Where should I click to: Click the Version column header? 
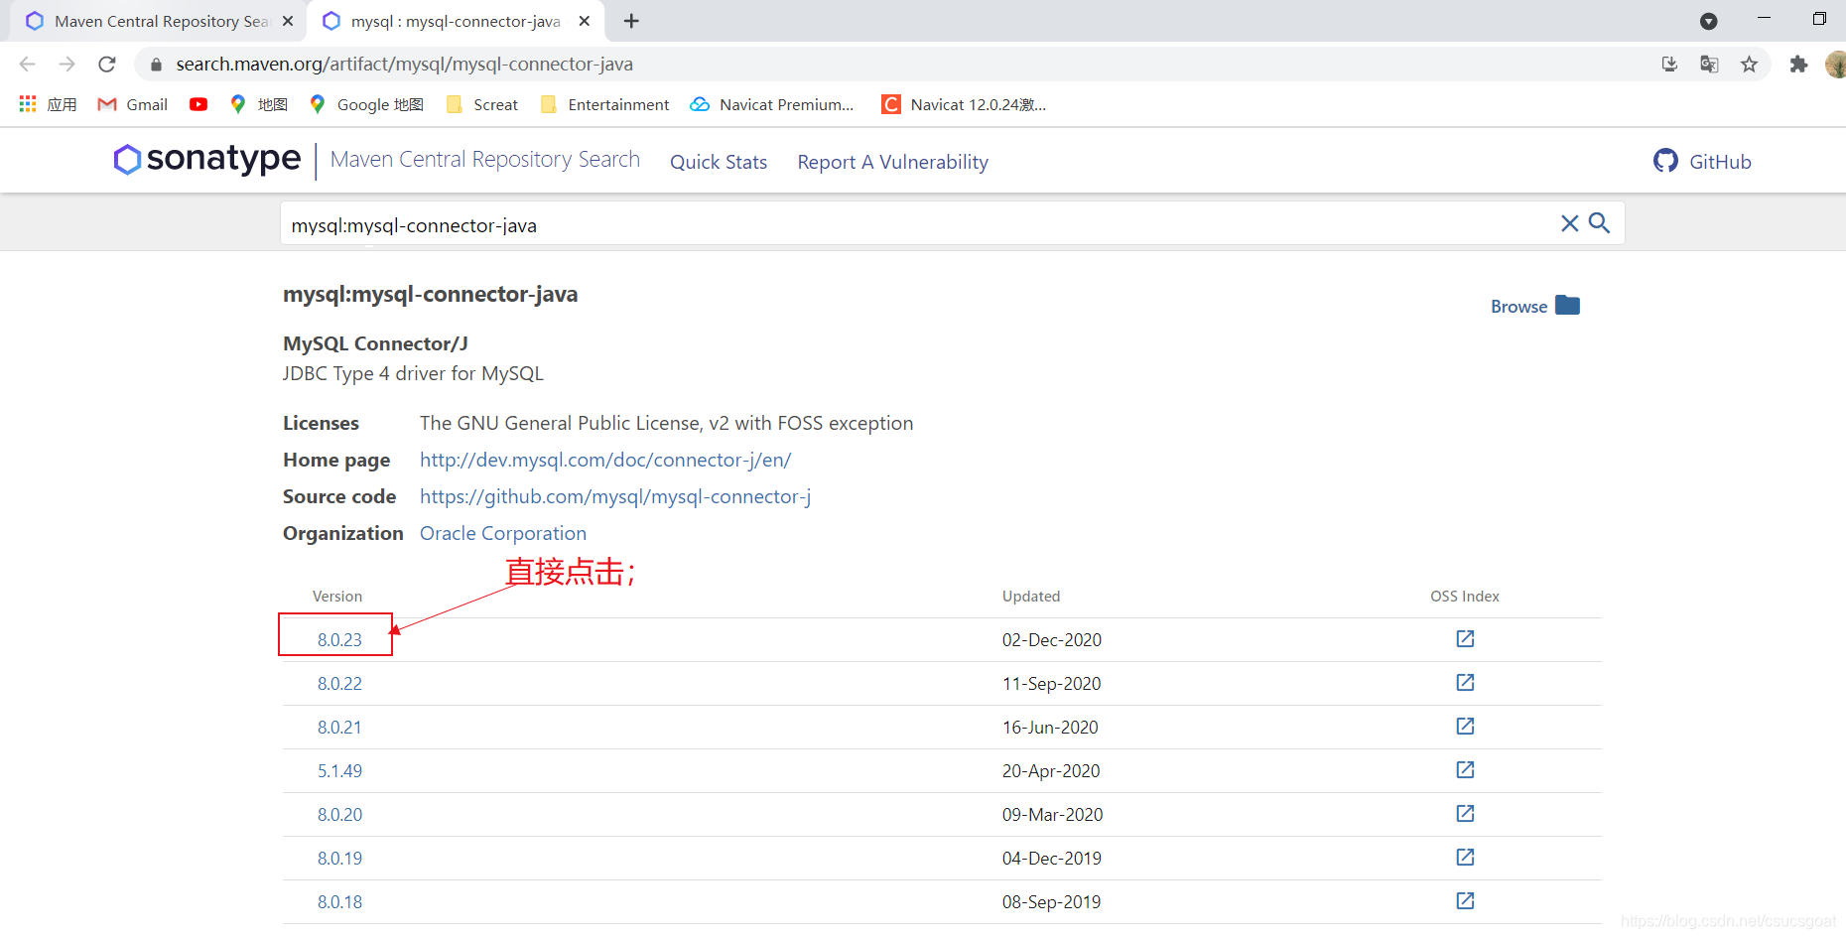coord(337,597)
